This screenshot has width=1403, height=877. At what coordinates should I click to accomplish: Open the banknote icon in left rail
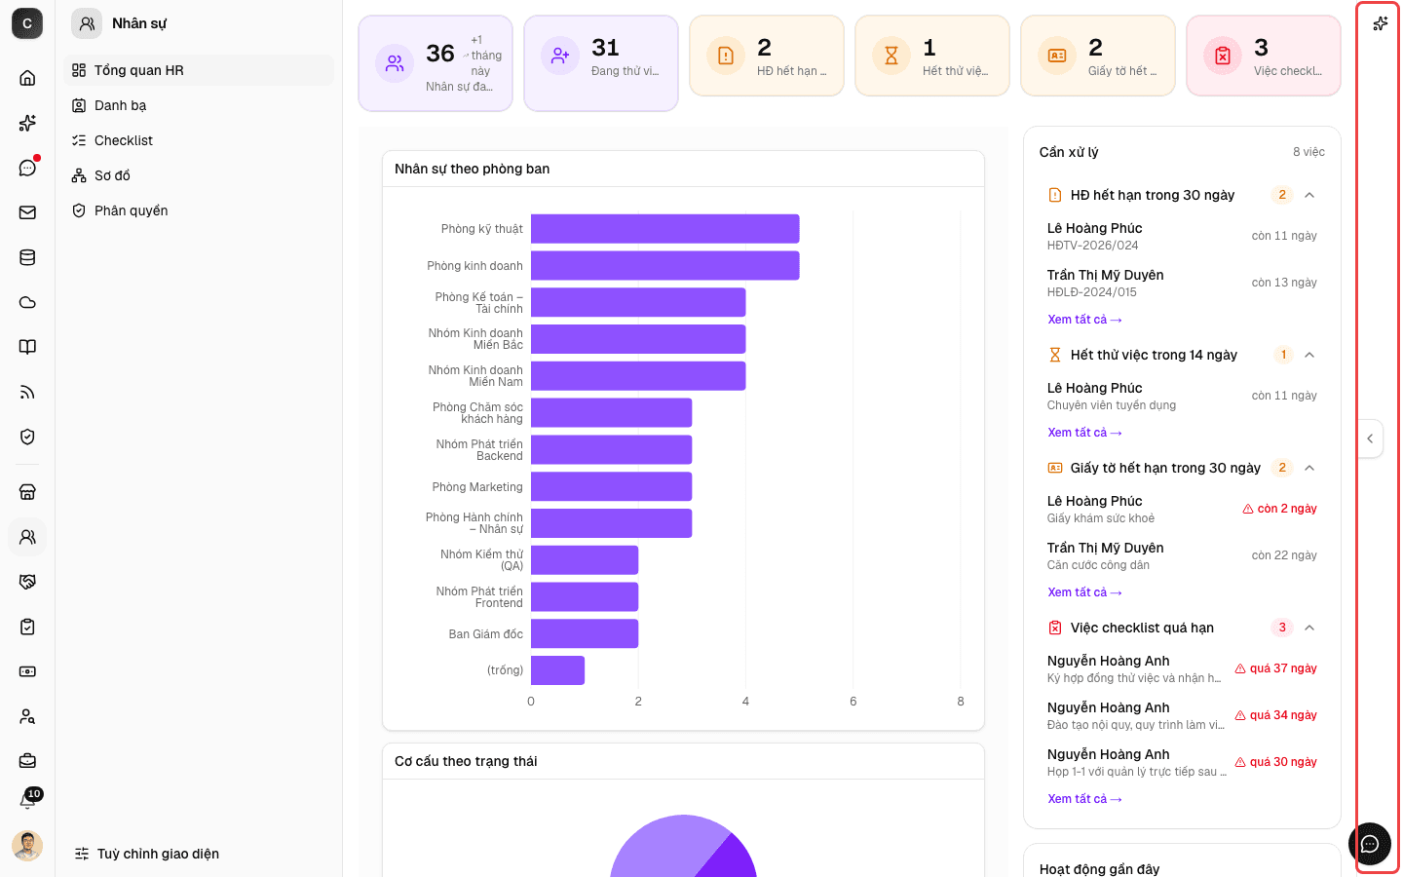pyautogui.click(x=27, y=671)
